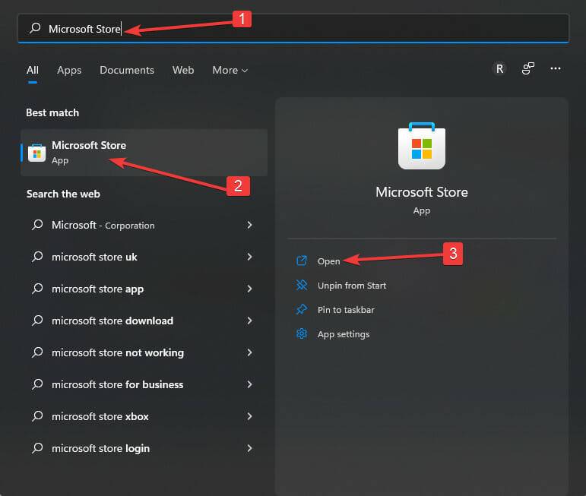
Task: Click the Best match heading
Action: click(x=52, y=112)
